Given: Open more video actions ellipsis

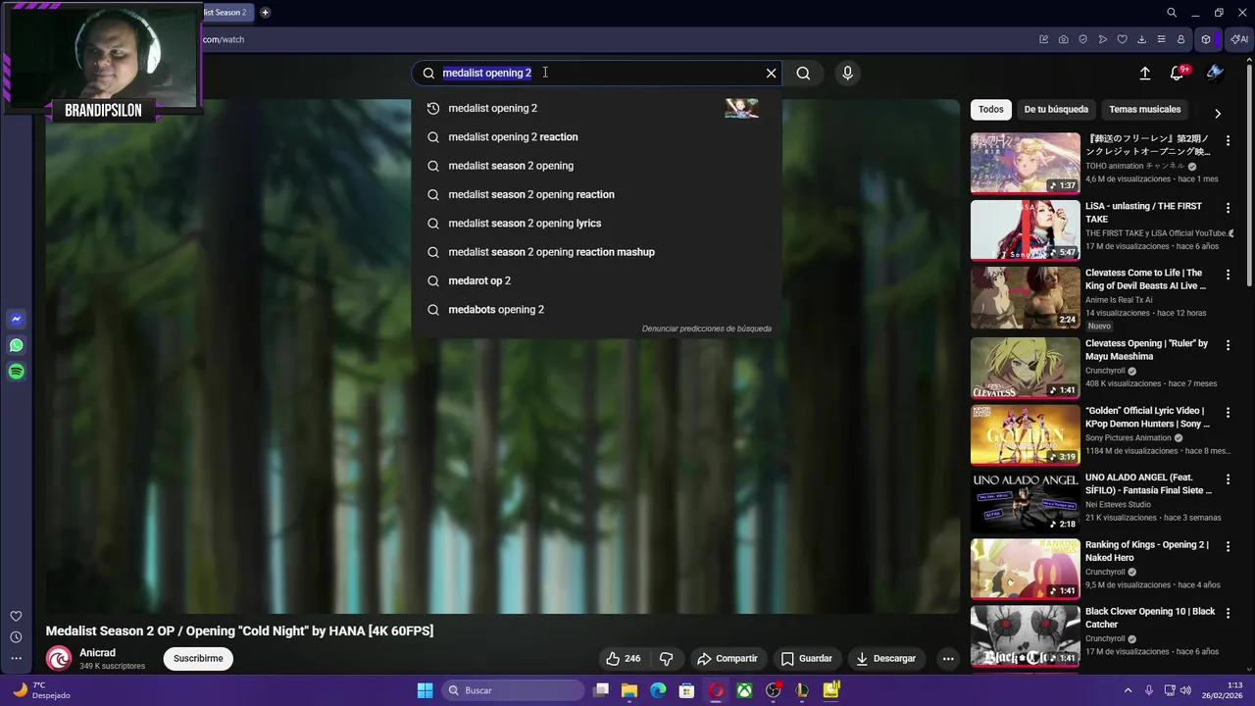Looking at the screenshot, I should click(948, 659).
